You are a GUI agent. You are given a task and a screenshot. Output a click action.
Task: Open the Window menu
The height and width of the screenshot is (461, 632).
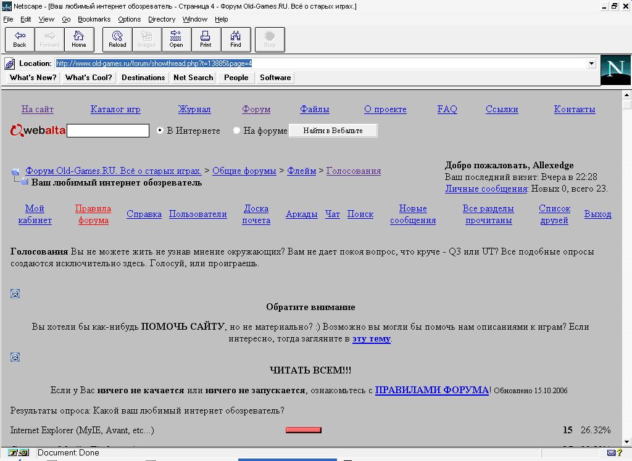(194, 19)
